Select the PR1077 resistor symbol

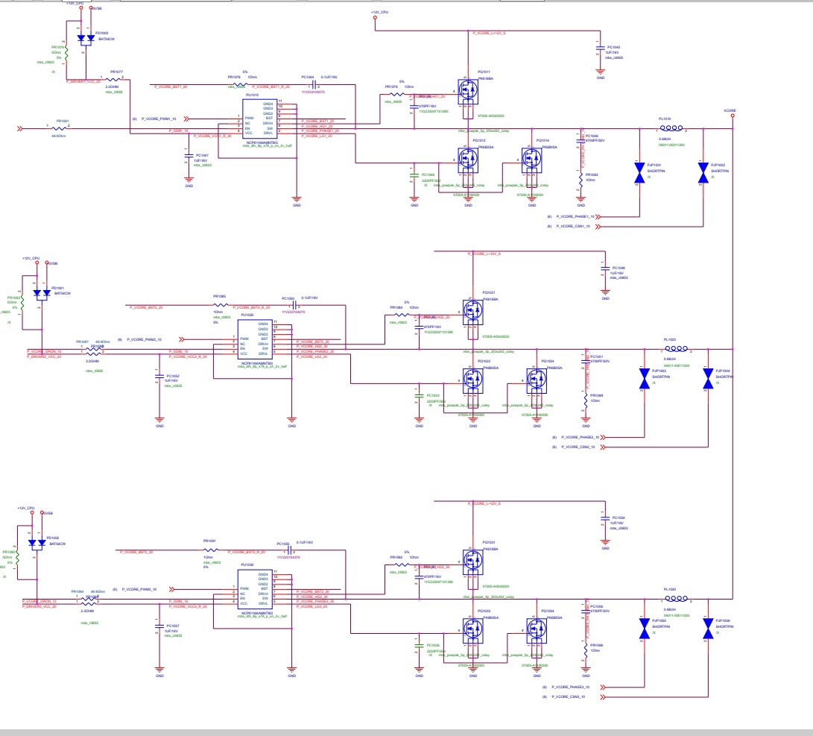112,79
